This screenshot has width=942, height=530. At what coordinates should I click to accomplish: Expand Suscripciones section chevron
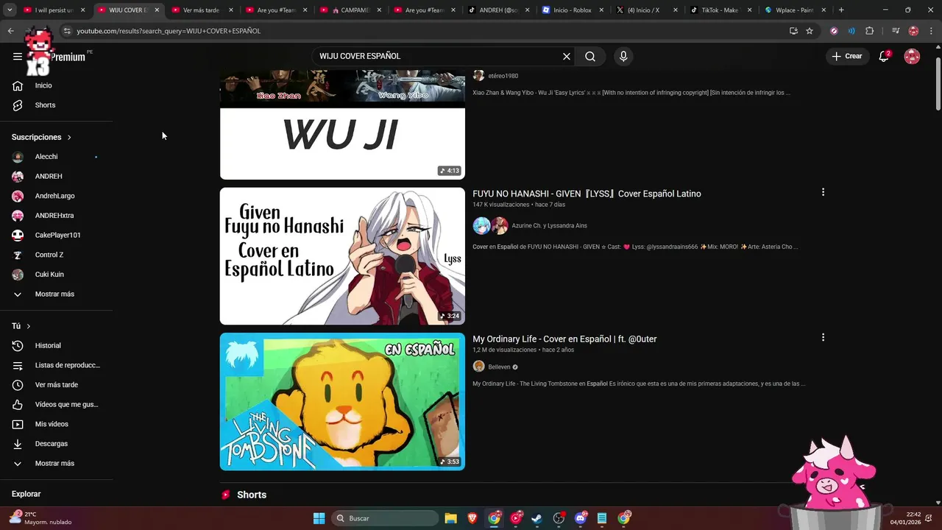click(x=69, y=138)
